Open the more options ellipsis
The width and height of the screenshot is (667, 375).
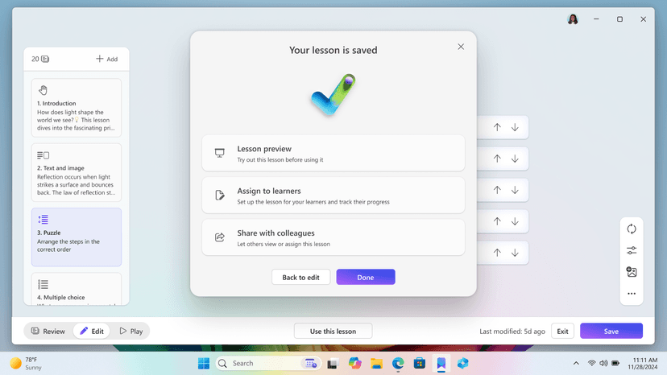(x=632, y=294)
